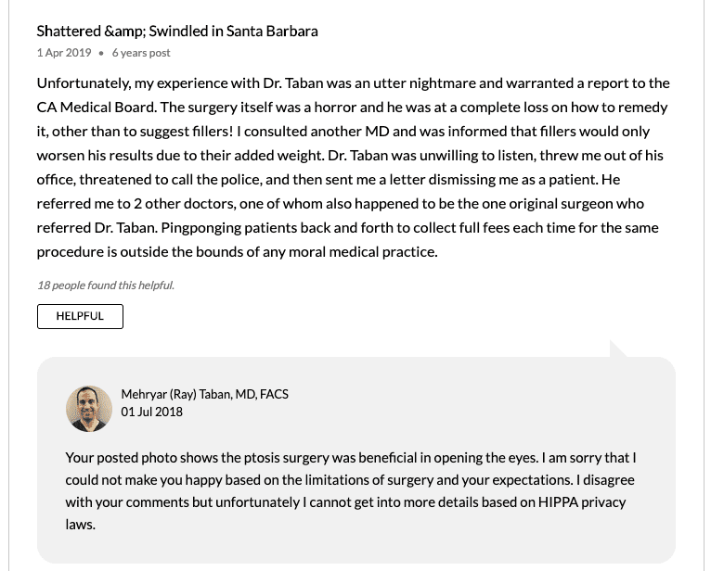Click the dot separator beside the review date
The image size is (724, 571).
[101, 53]
